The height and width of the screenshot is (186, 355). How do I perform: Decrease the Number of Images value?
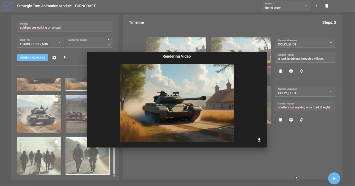pos(108,45)
